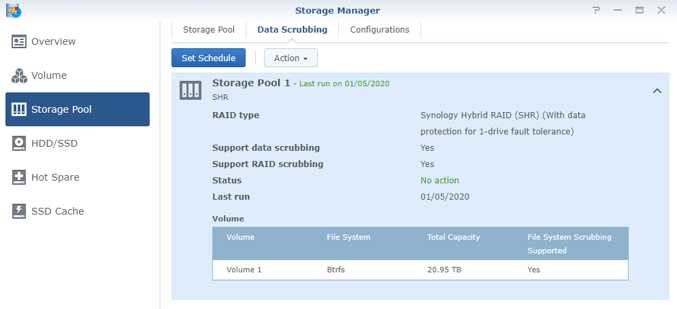This screenshot has height=309, width=677.
Task: Click the HDD/SSD drive icon
Action: click(19, 143)
